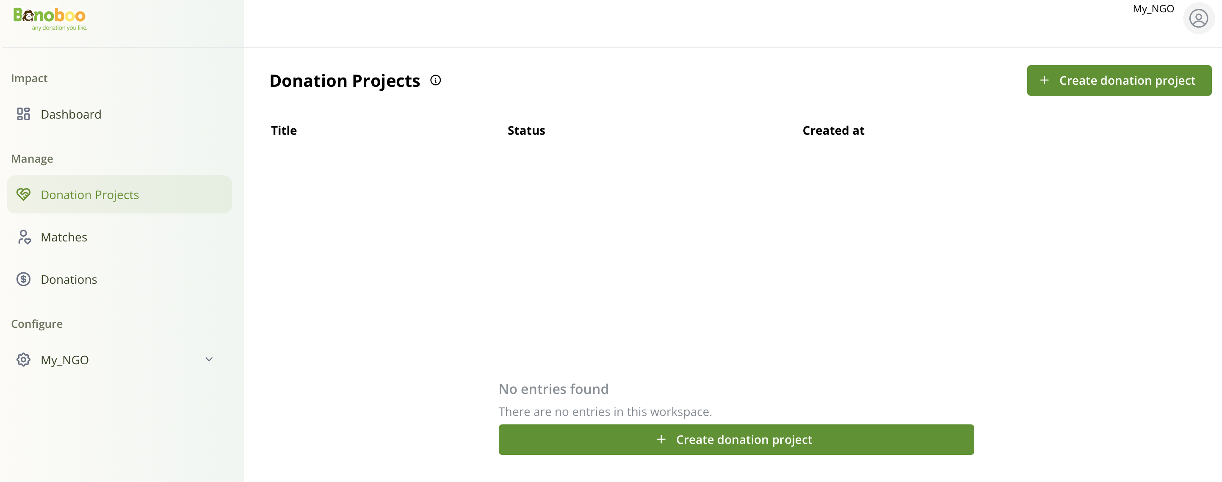
Task: Open Donations in the sidebar
Action: 69,280
